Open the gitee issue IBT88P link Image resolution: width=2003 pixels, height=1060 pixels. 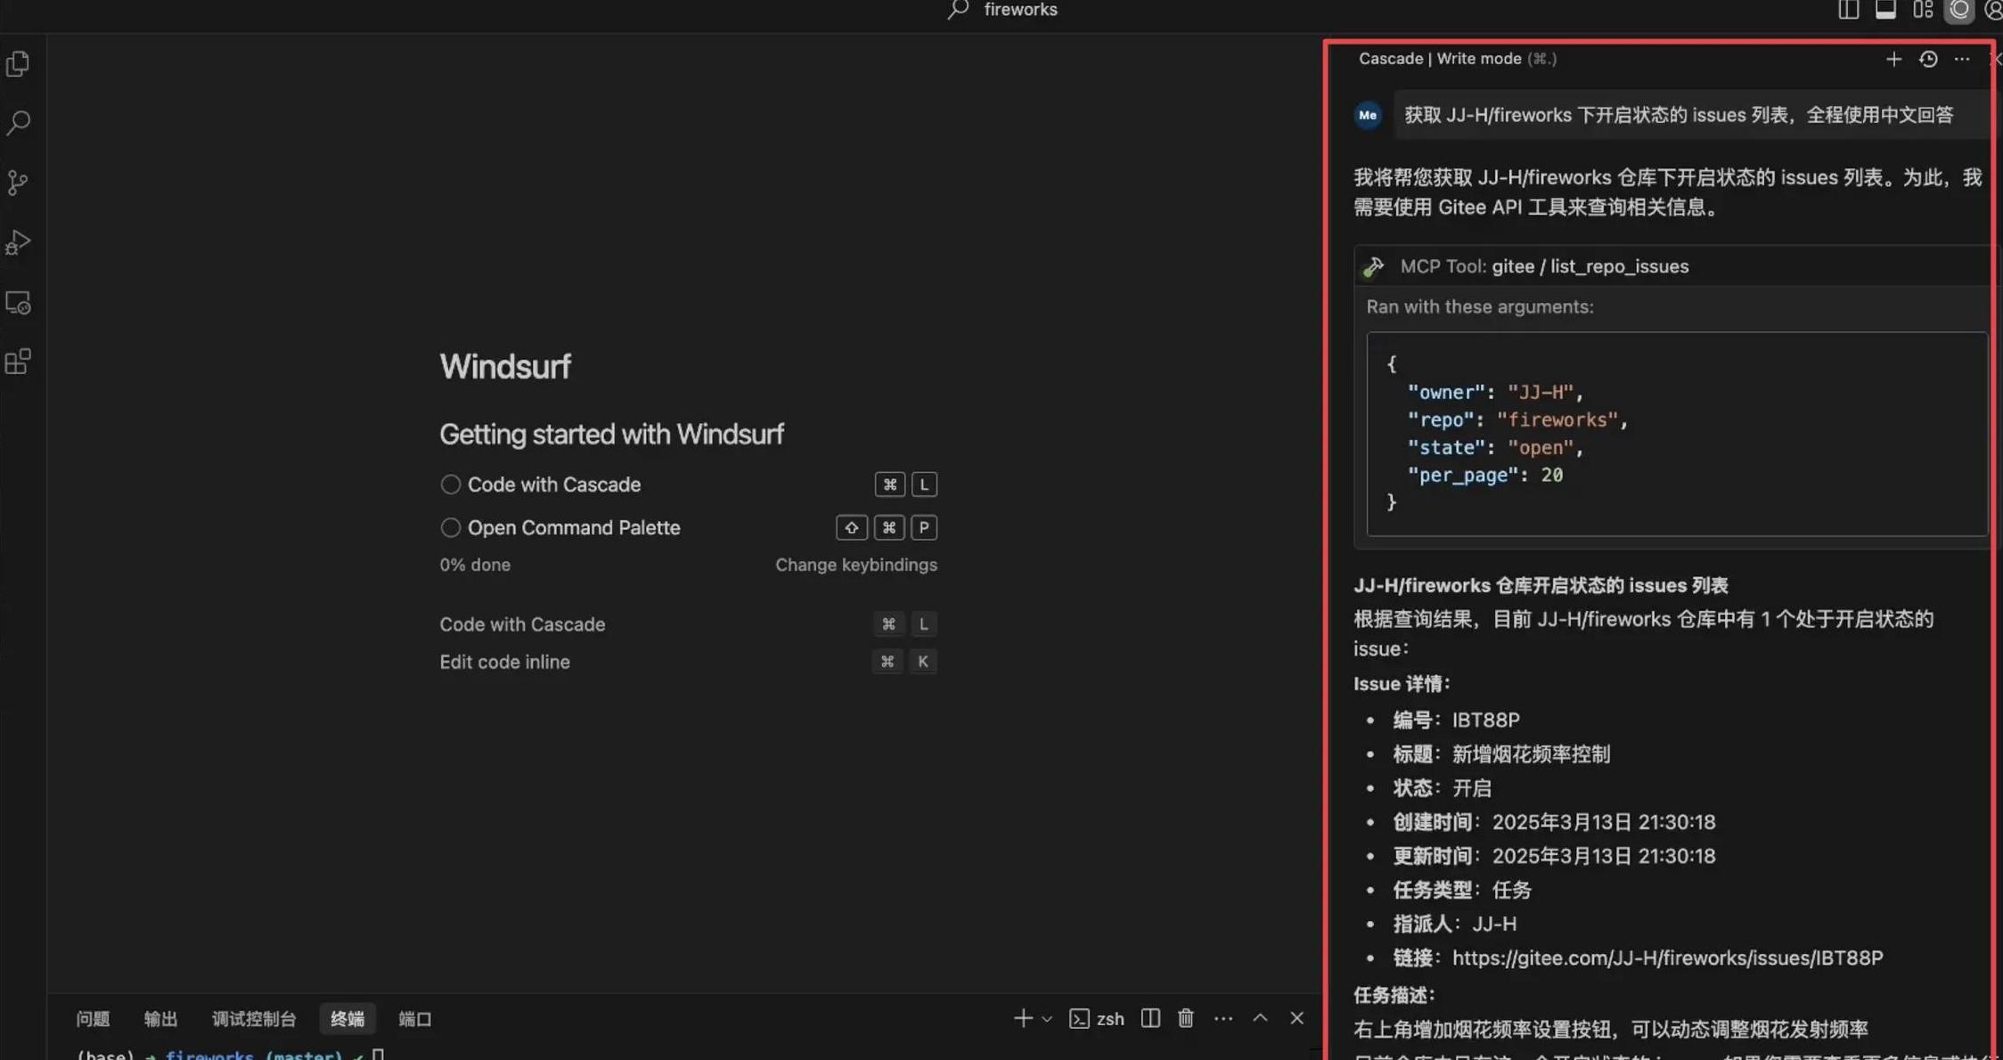pos(1667,958)
